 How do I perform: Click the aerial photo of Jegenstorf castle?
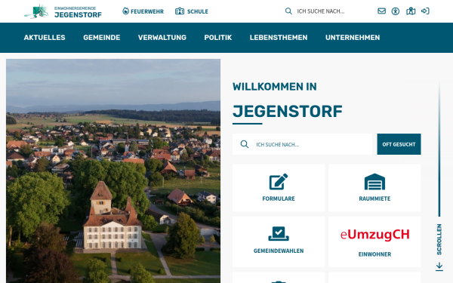tap(113, 171)
